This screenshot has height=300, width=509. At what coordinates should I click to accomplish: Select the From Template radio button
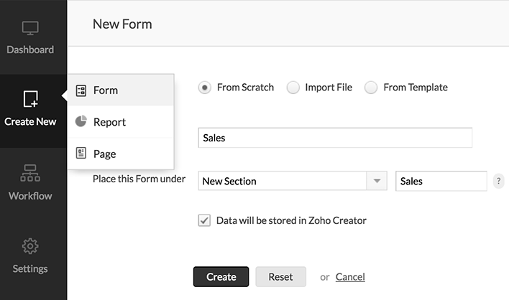[371, 88]
